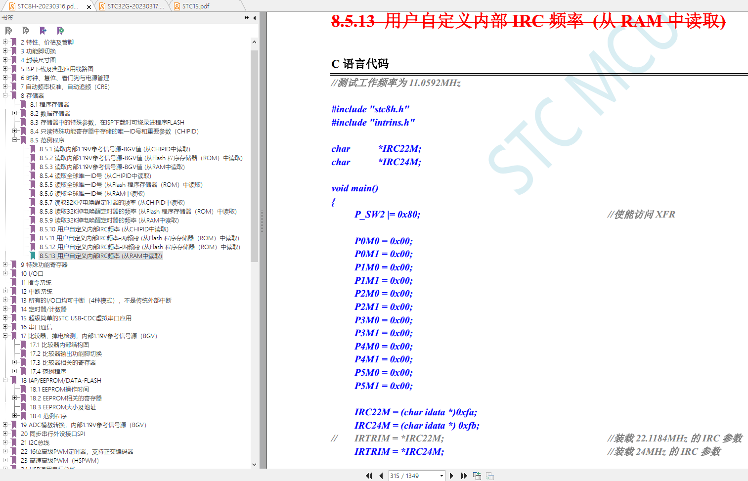Image resolution: width=748 pixels, height=481 pixels.
Task: Click the bookmark icon beside 9 特殊功能寄存器
Action: [x=14, y=264]
